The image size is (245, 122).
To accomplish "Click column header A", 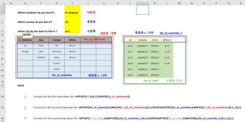I will [11, 3].
